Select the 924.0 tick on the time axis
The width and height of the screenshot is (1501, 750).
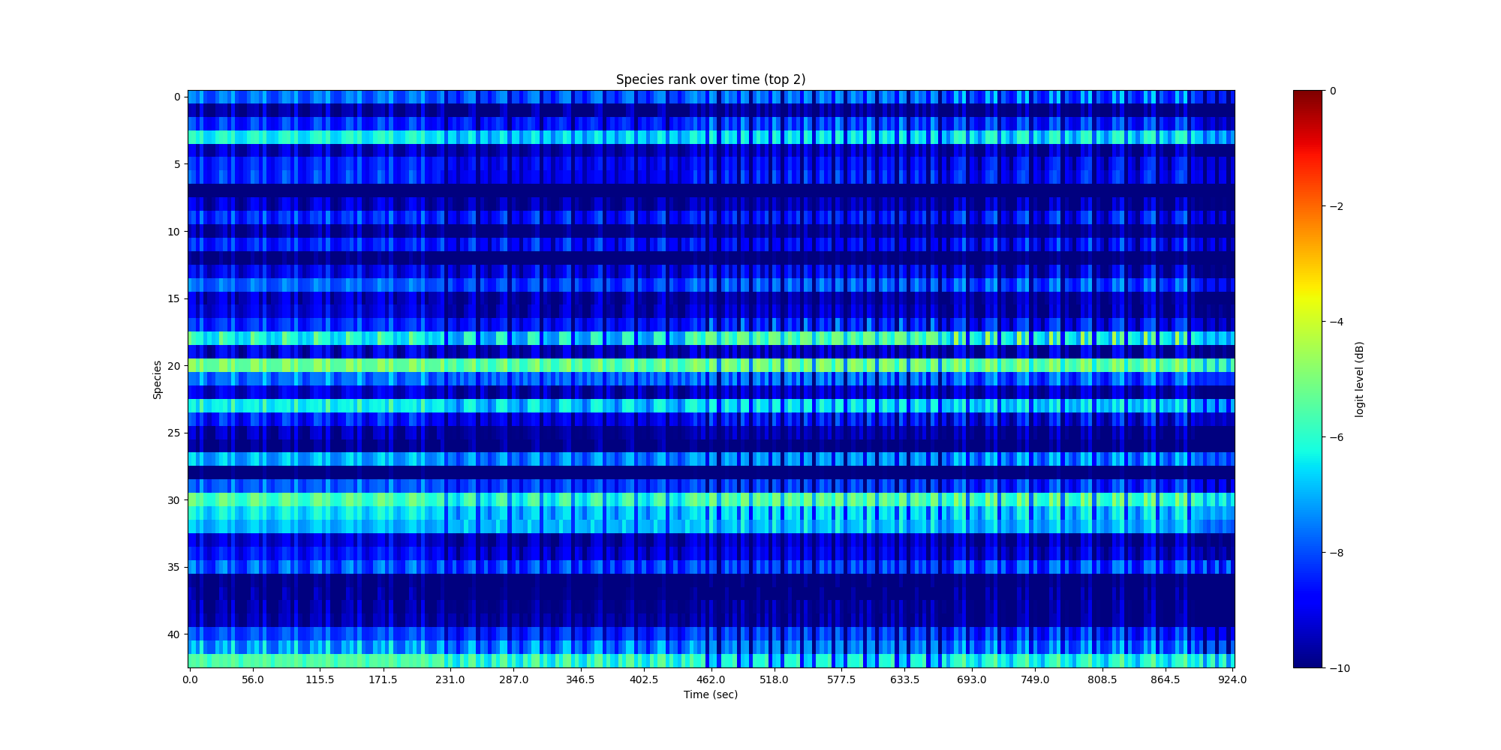coord(1232,679)
